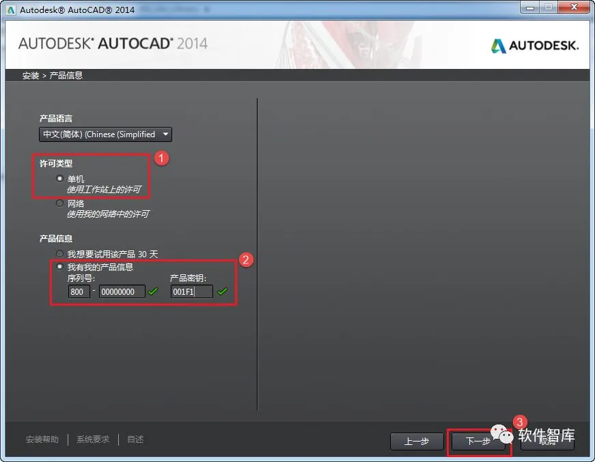Viewport: 595px width, 462px height.
Task: Open the 自述 readme link
Action: 135,439
